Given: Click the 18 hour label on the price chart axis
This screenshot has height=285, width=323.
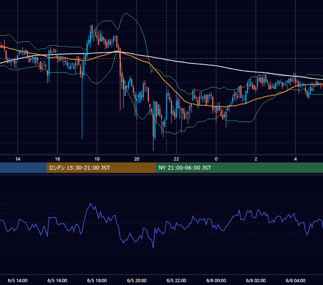Looking at the screenshot, I should point(97,159).
